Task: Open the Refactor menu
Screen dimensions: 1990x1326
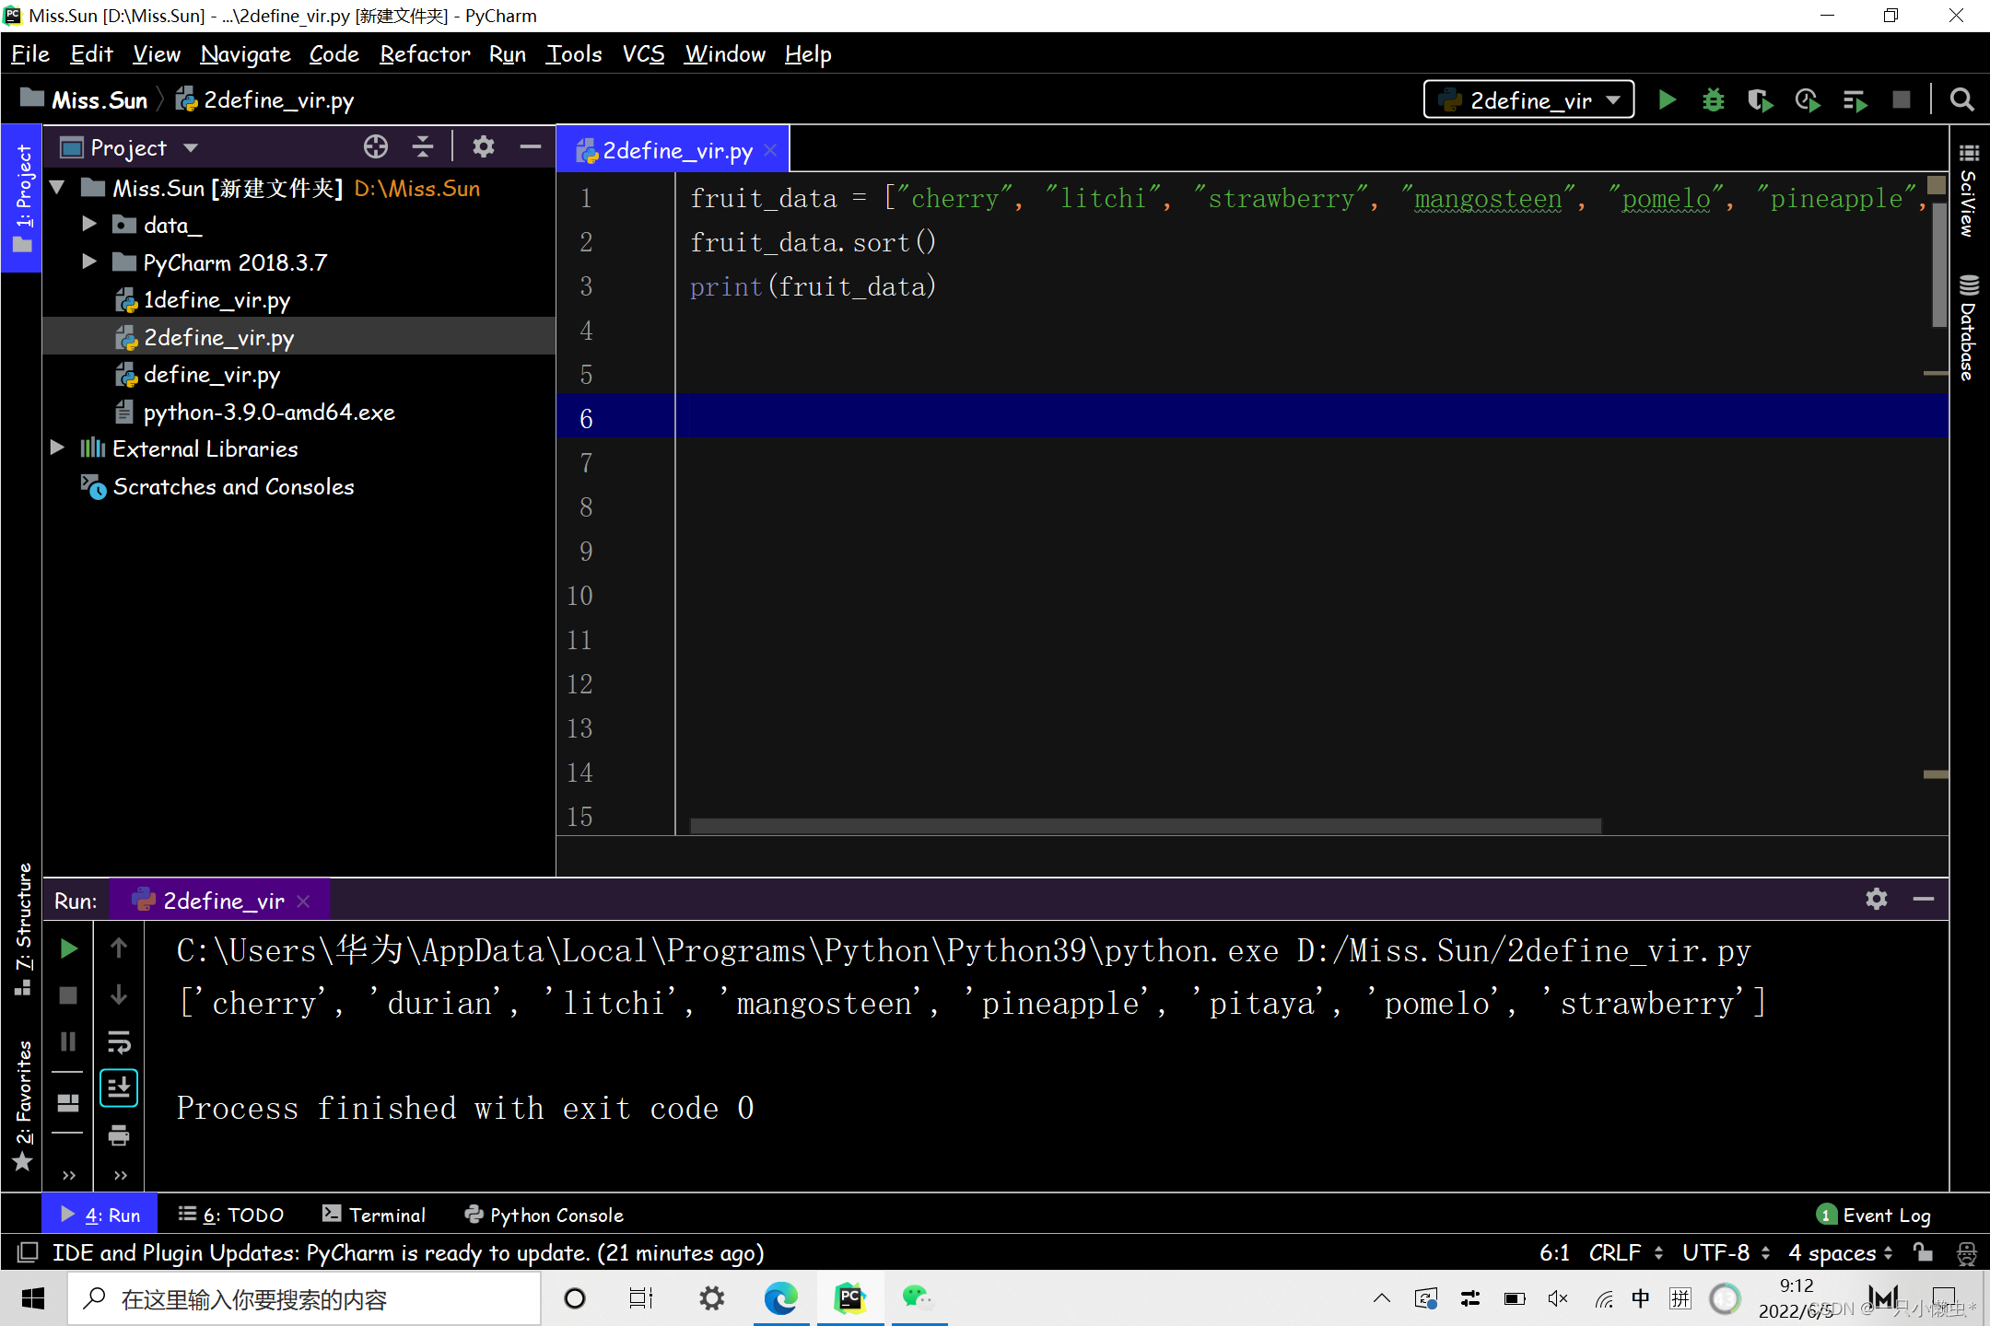Action: tap(425, 54)
